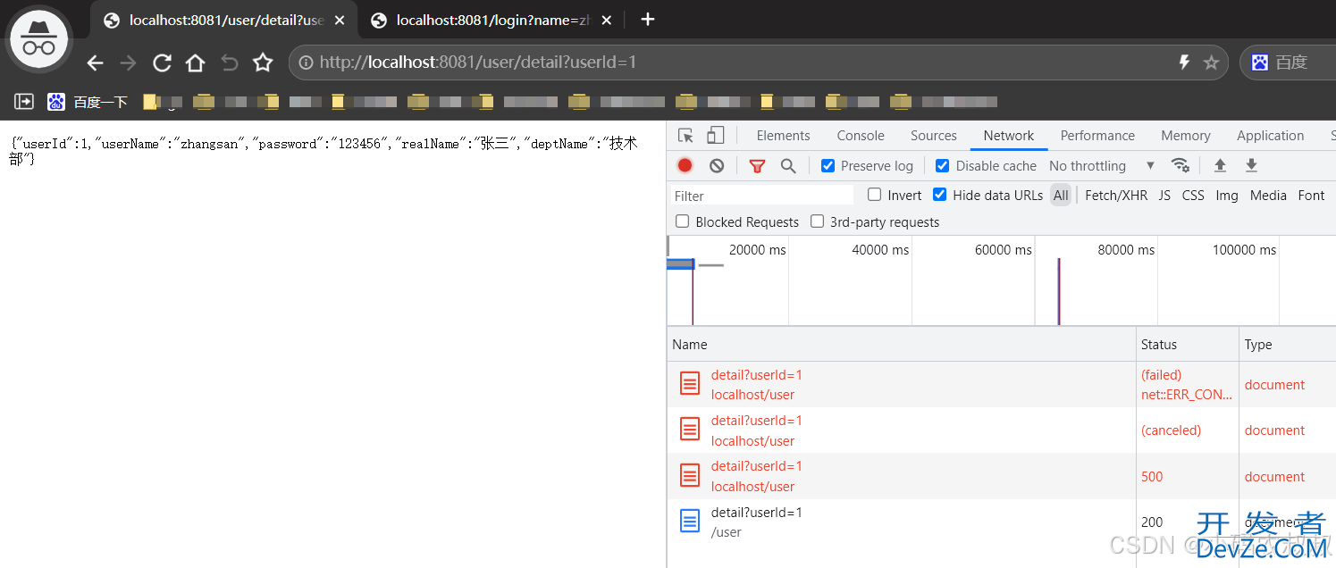Image resolution: width=1336 pixels, height=568 pixels.
Task: Click the incognito profile icon
Action: click(x=39, y=38)
